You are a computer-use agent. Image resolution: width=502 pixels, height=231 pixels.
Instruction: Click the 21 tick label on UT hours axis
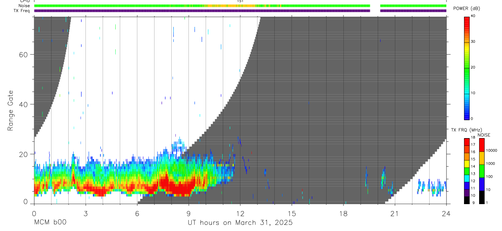point(394,213)
